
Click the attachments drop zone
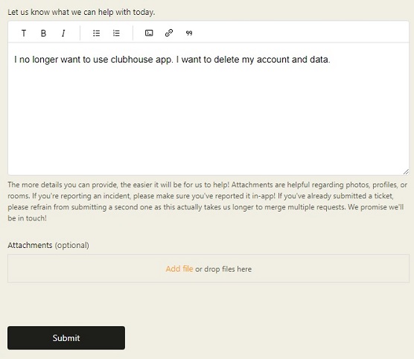(208, 269)
